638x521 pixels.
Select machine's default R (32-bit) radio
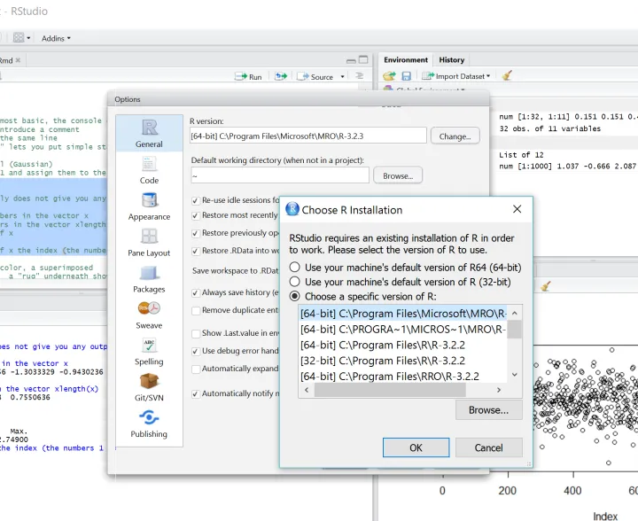tap(294, 282)
